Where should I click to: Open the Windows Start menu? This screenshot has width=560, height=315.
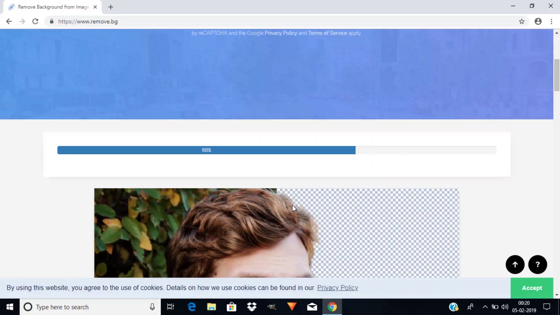click(x=10, y=307)
